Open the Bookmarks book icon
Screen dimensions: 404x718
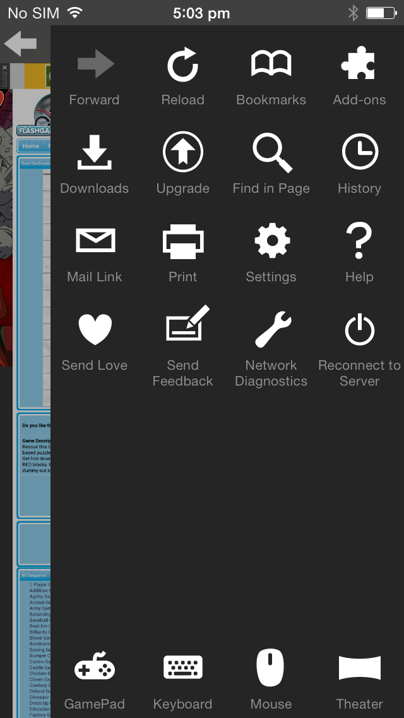point(271,65)
